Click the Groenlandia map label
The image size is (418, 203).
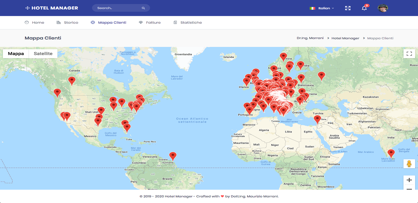coord(183,54)
